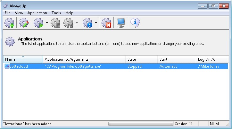Open the restart application dropdown arrow
The height and width of the screenshot is (129, 232).
77,23
